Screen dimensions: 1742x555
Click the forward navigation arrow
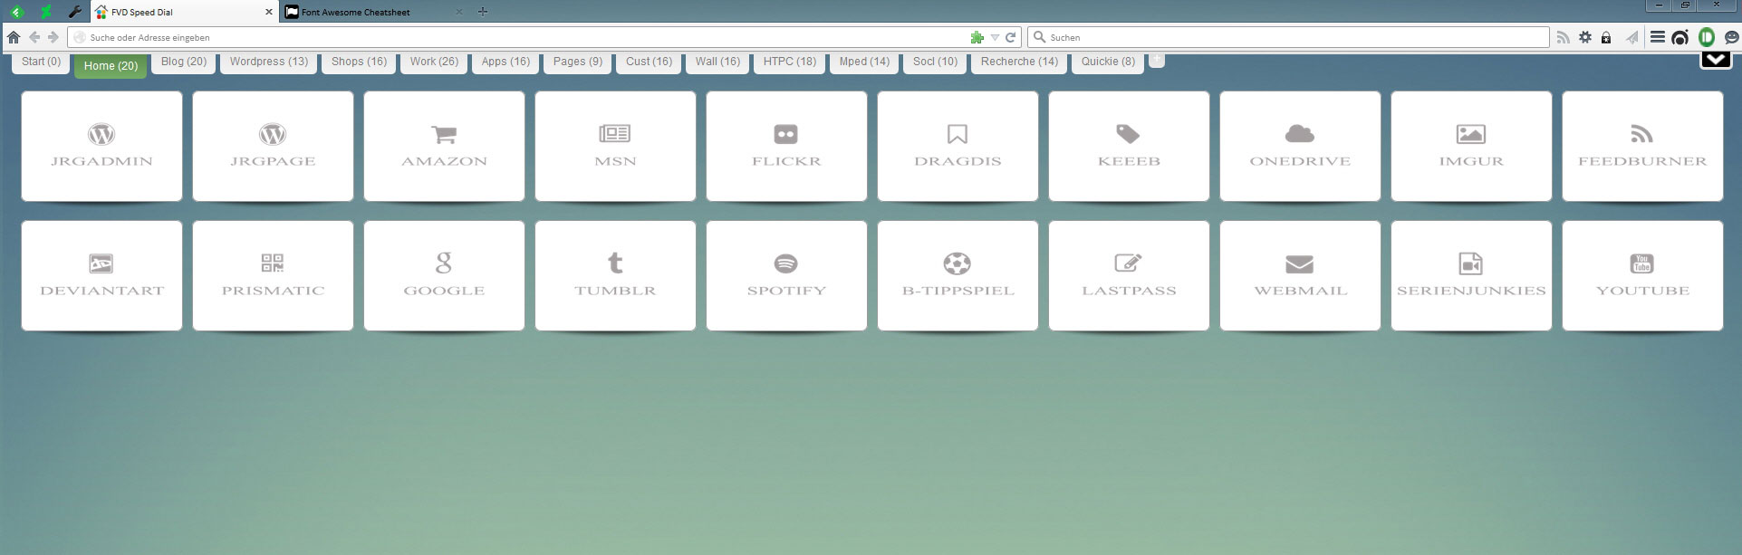53,37
